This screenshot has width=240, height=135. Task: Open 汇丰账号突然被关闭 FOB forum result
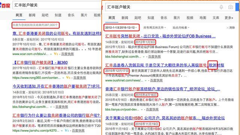pyautogui.click(x=160, y=36)
